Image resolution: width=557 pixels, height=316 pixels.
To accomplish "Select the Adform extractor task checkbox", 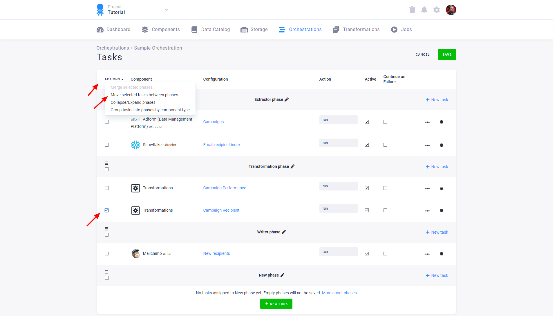I will tap(106, 122).
